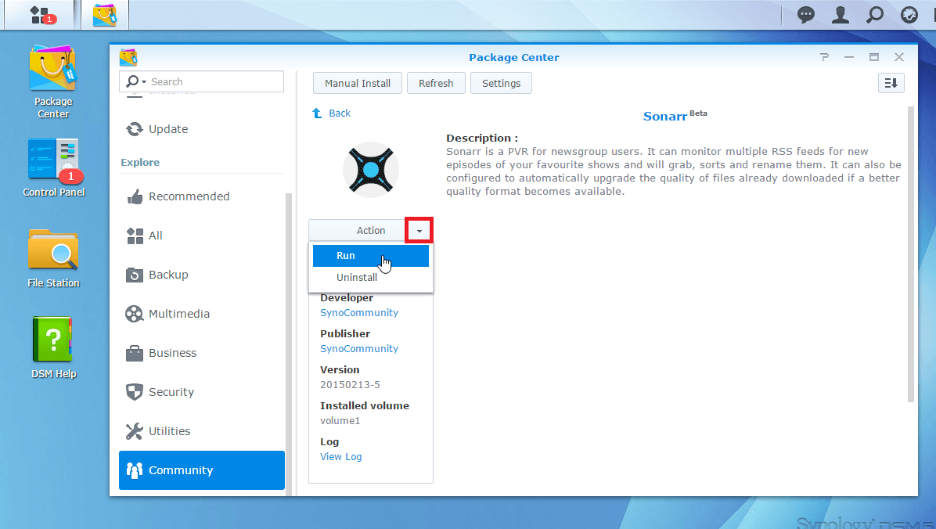Screen dimensions: 936x529
Task: Expand the Action dropdown arrow
Action: click(x=419, y=231)
